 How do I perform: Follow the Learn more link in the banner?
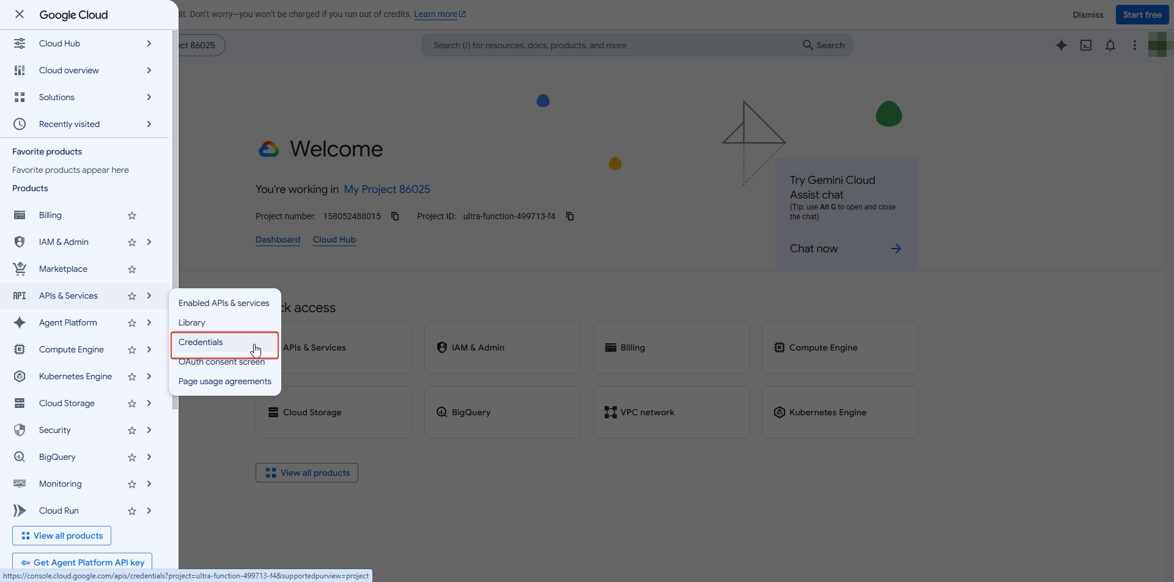(440, 14)
